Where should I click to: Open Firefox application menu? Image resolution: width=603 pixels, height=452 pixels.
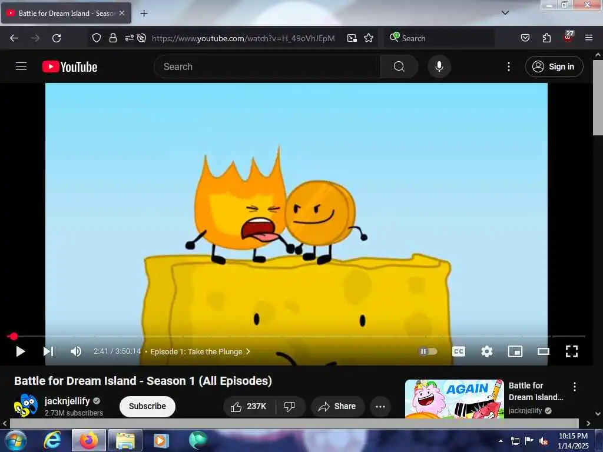[589, 38]
